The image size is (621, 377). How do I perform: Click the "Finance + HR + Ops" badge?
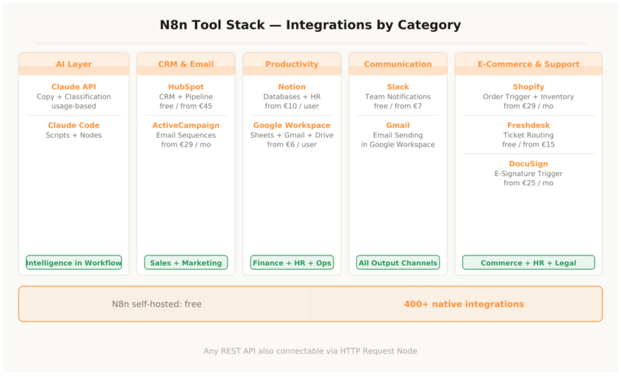[292, 263]
